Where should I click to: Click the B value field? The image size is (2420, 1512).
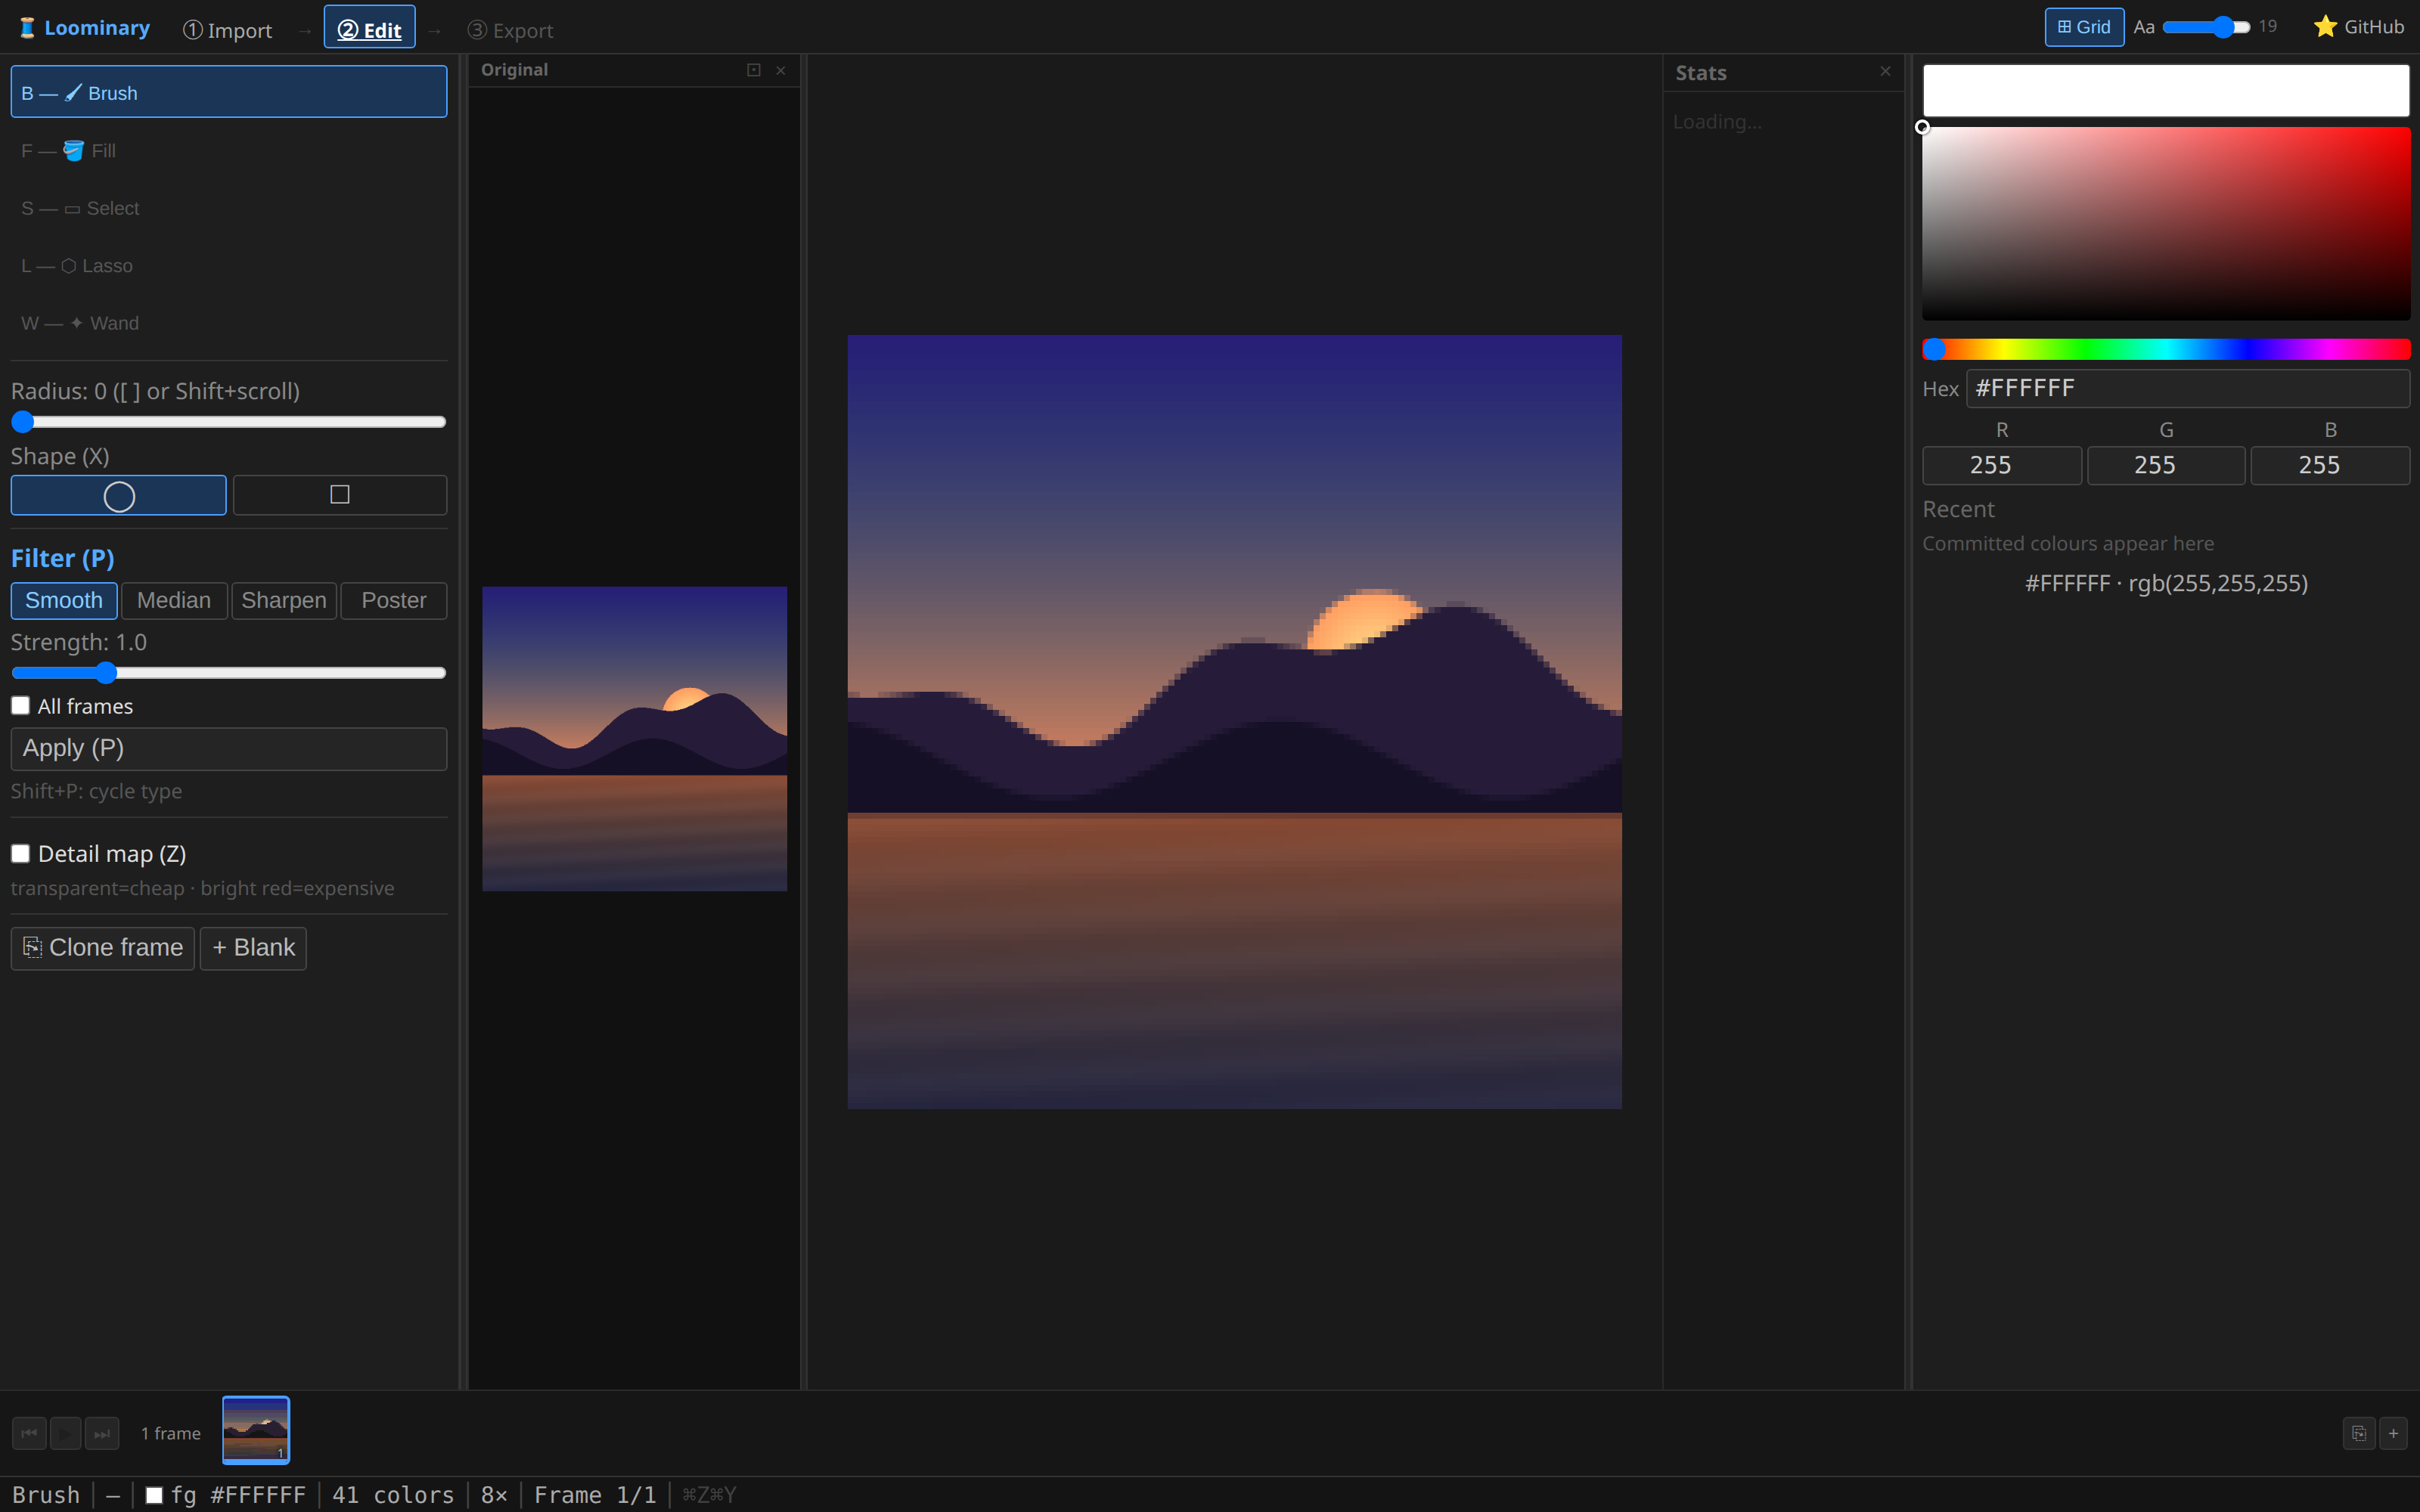pos(2330,465)
